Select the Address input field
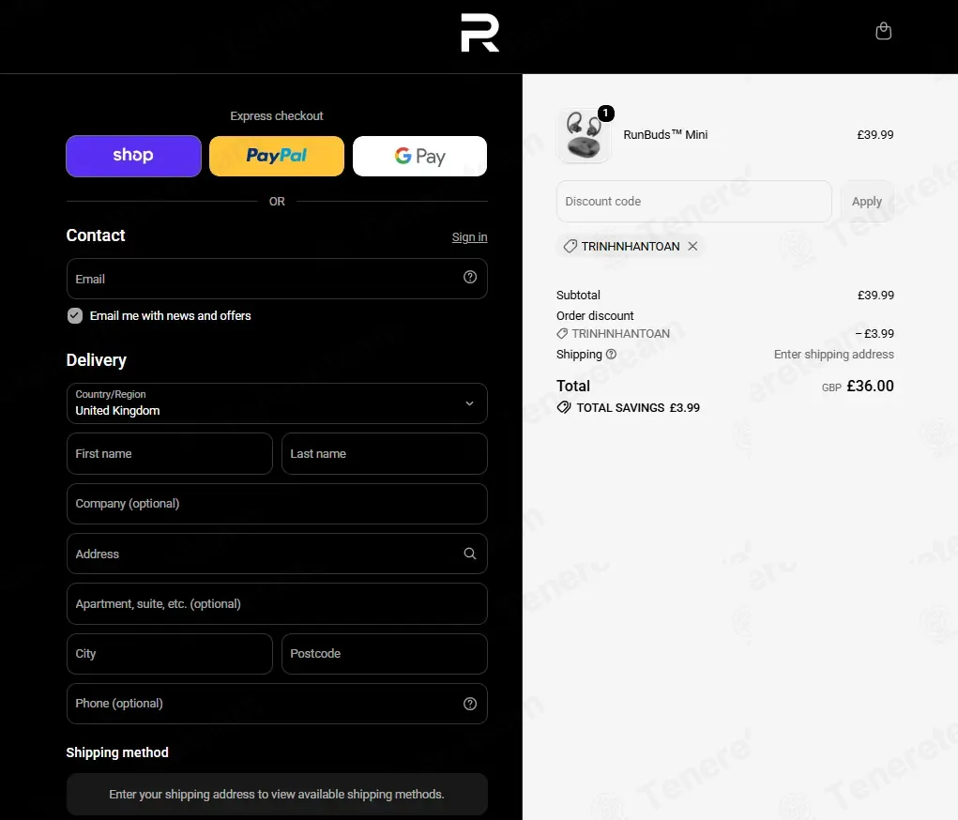The height and width of the screenshot is (820, 958). [x=277, y=554]
